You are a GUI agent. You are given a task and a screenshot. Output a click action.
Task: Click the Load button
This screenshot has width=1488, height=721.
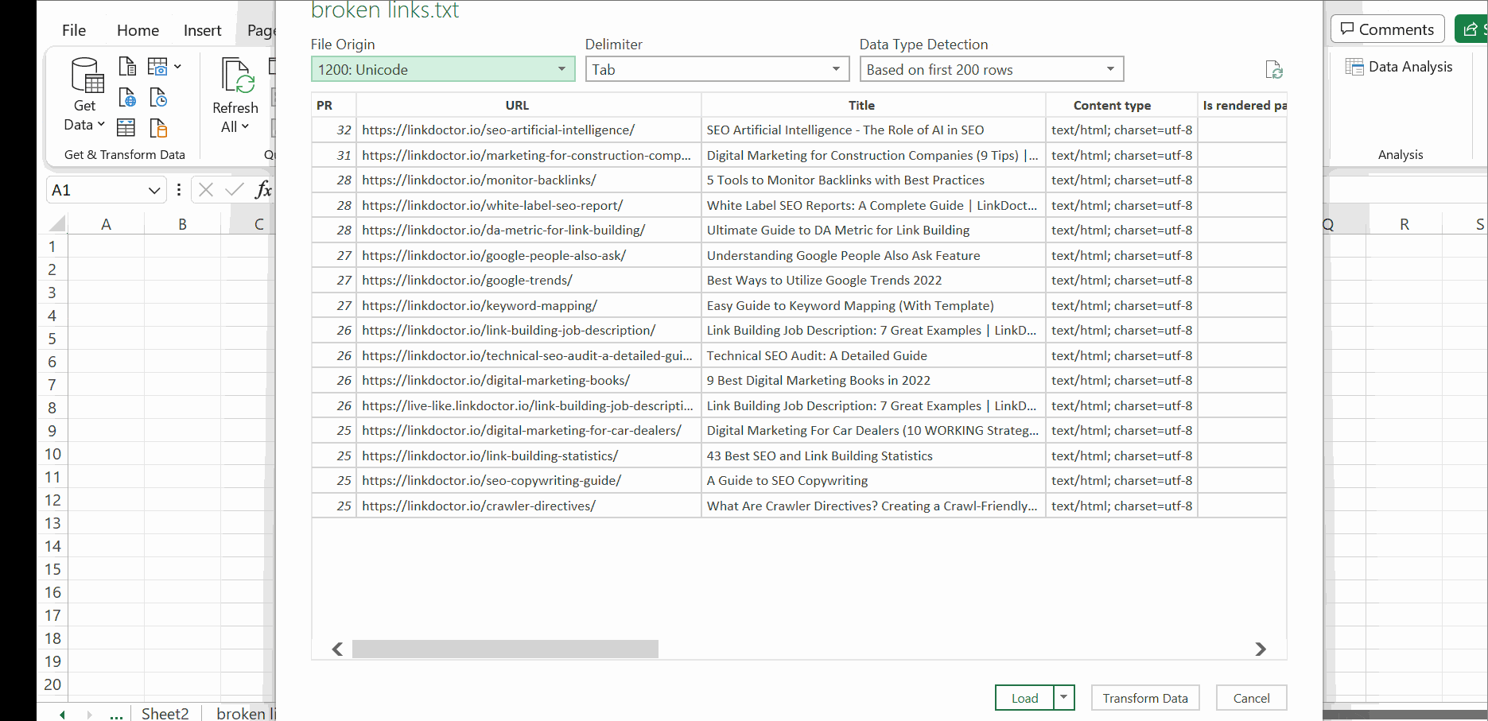point(1024,697)
